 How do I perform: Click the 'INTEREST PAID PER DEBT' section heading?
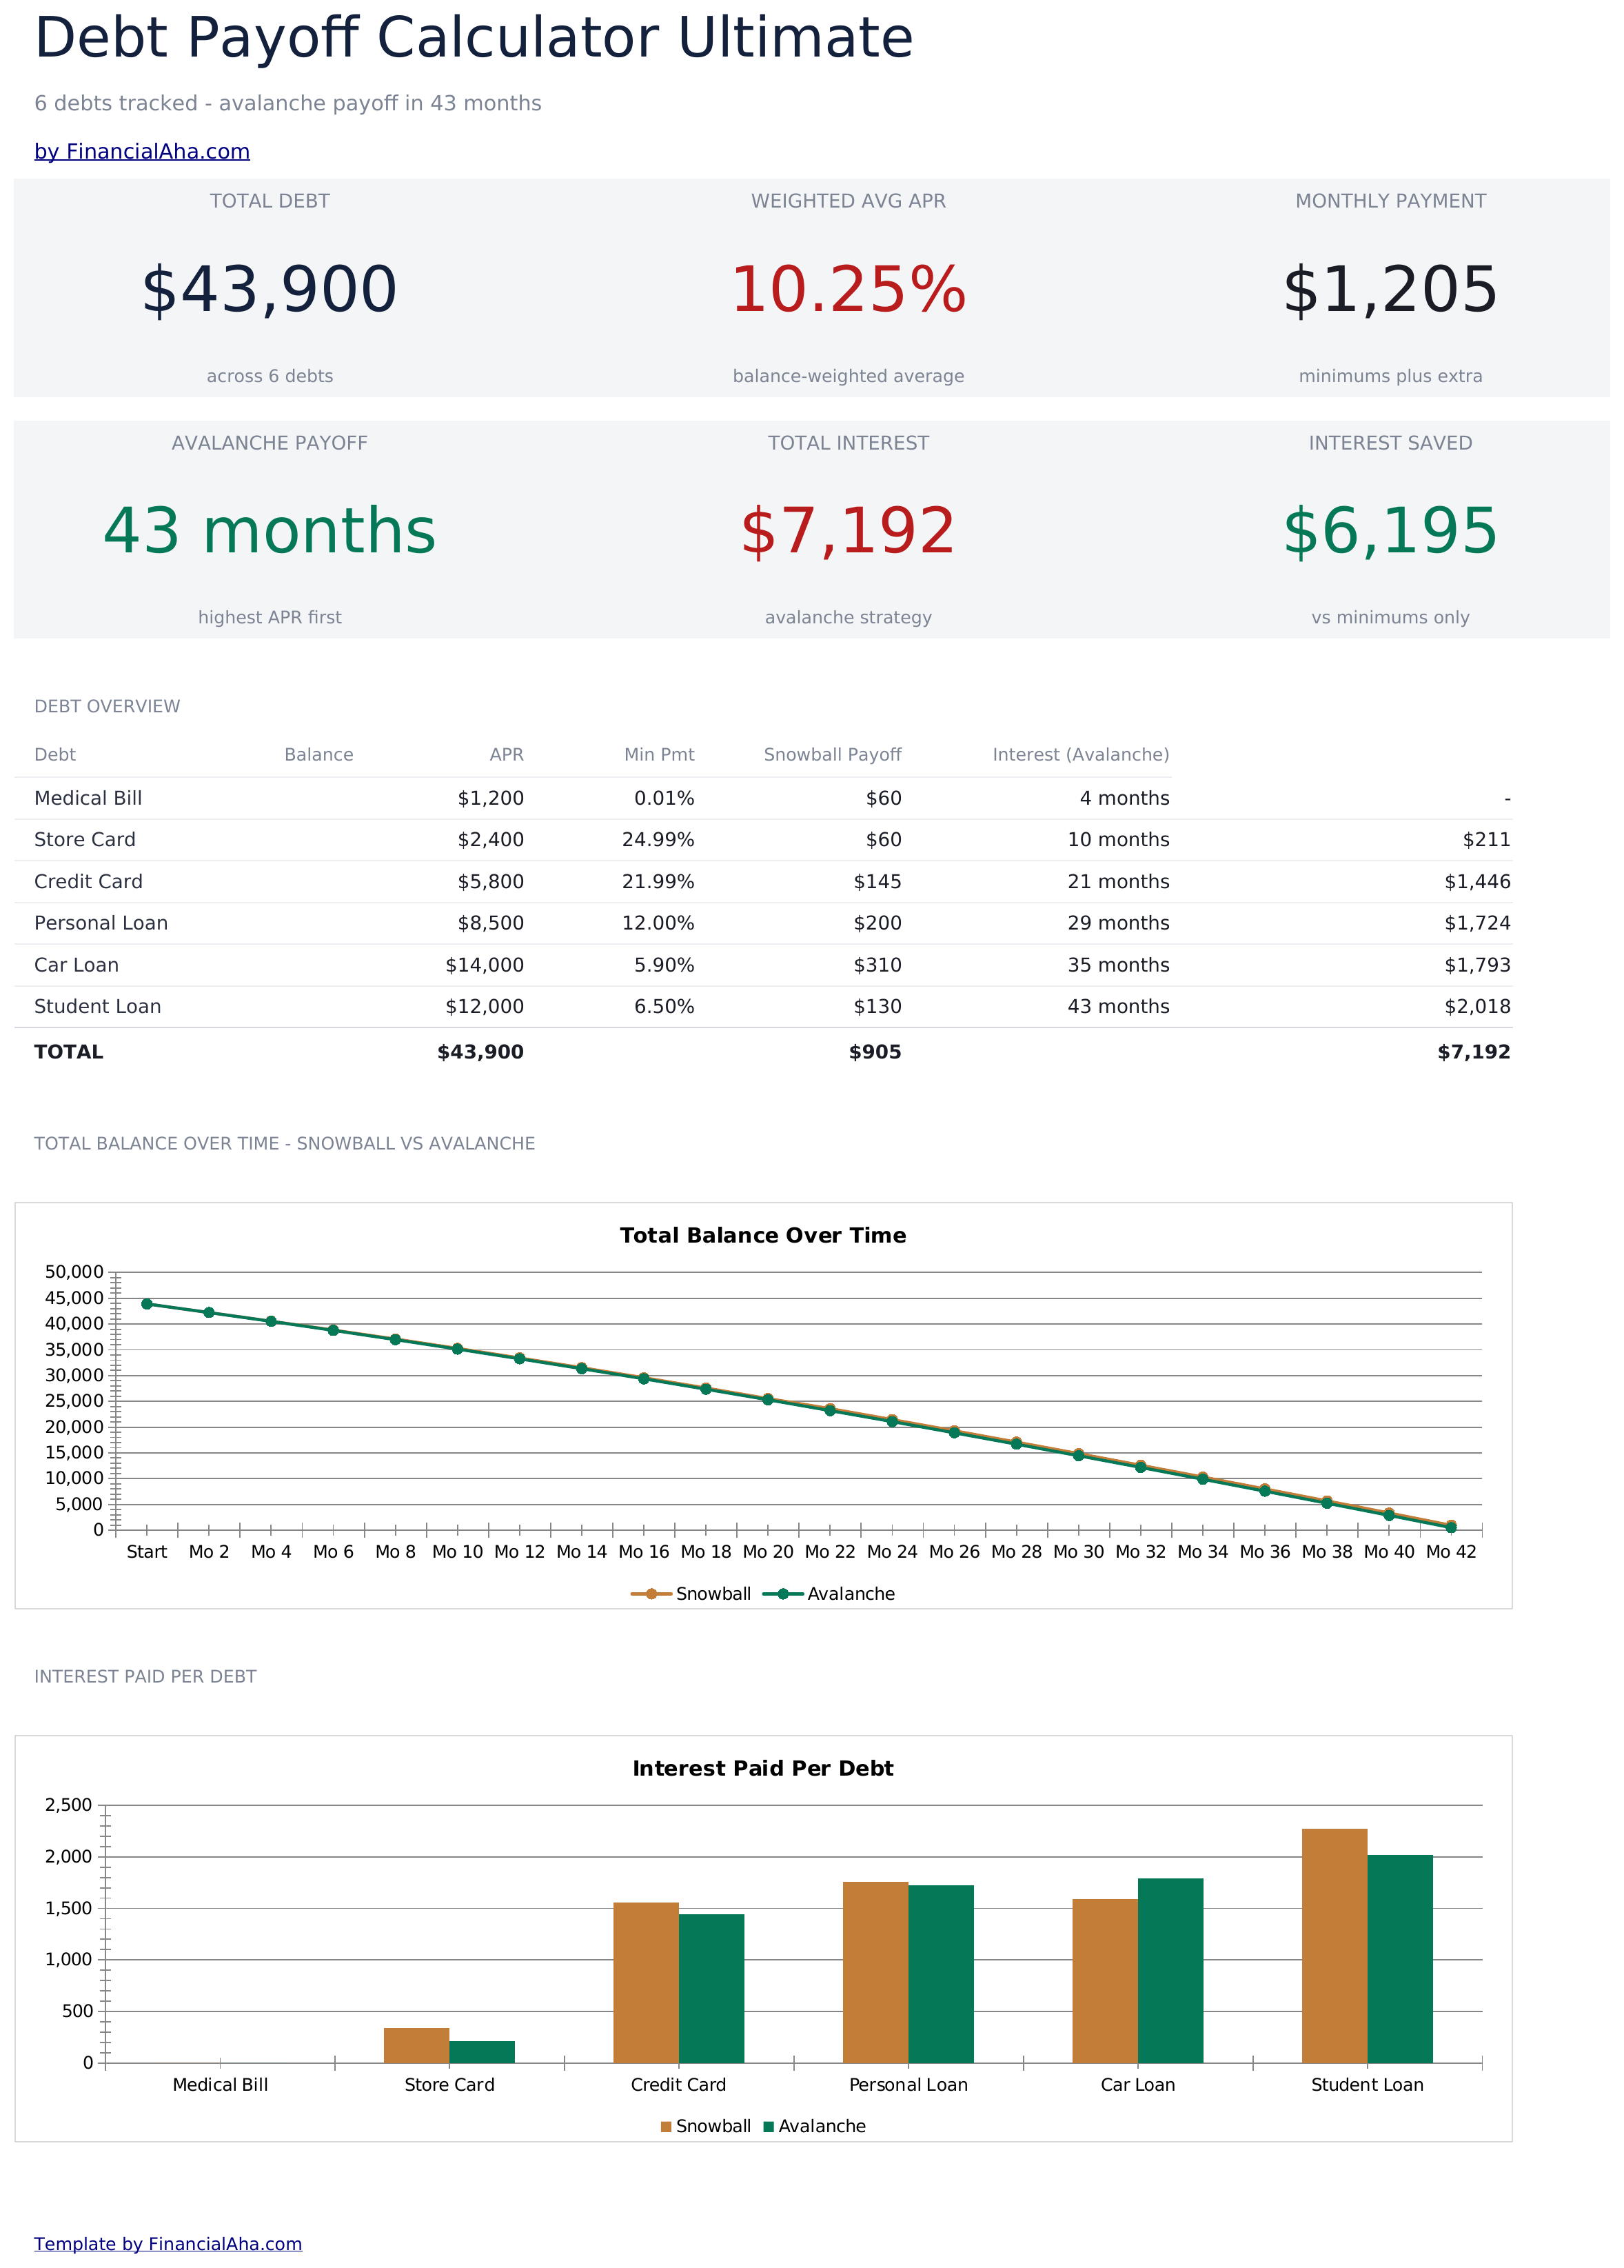[145, 1676]
